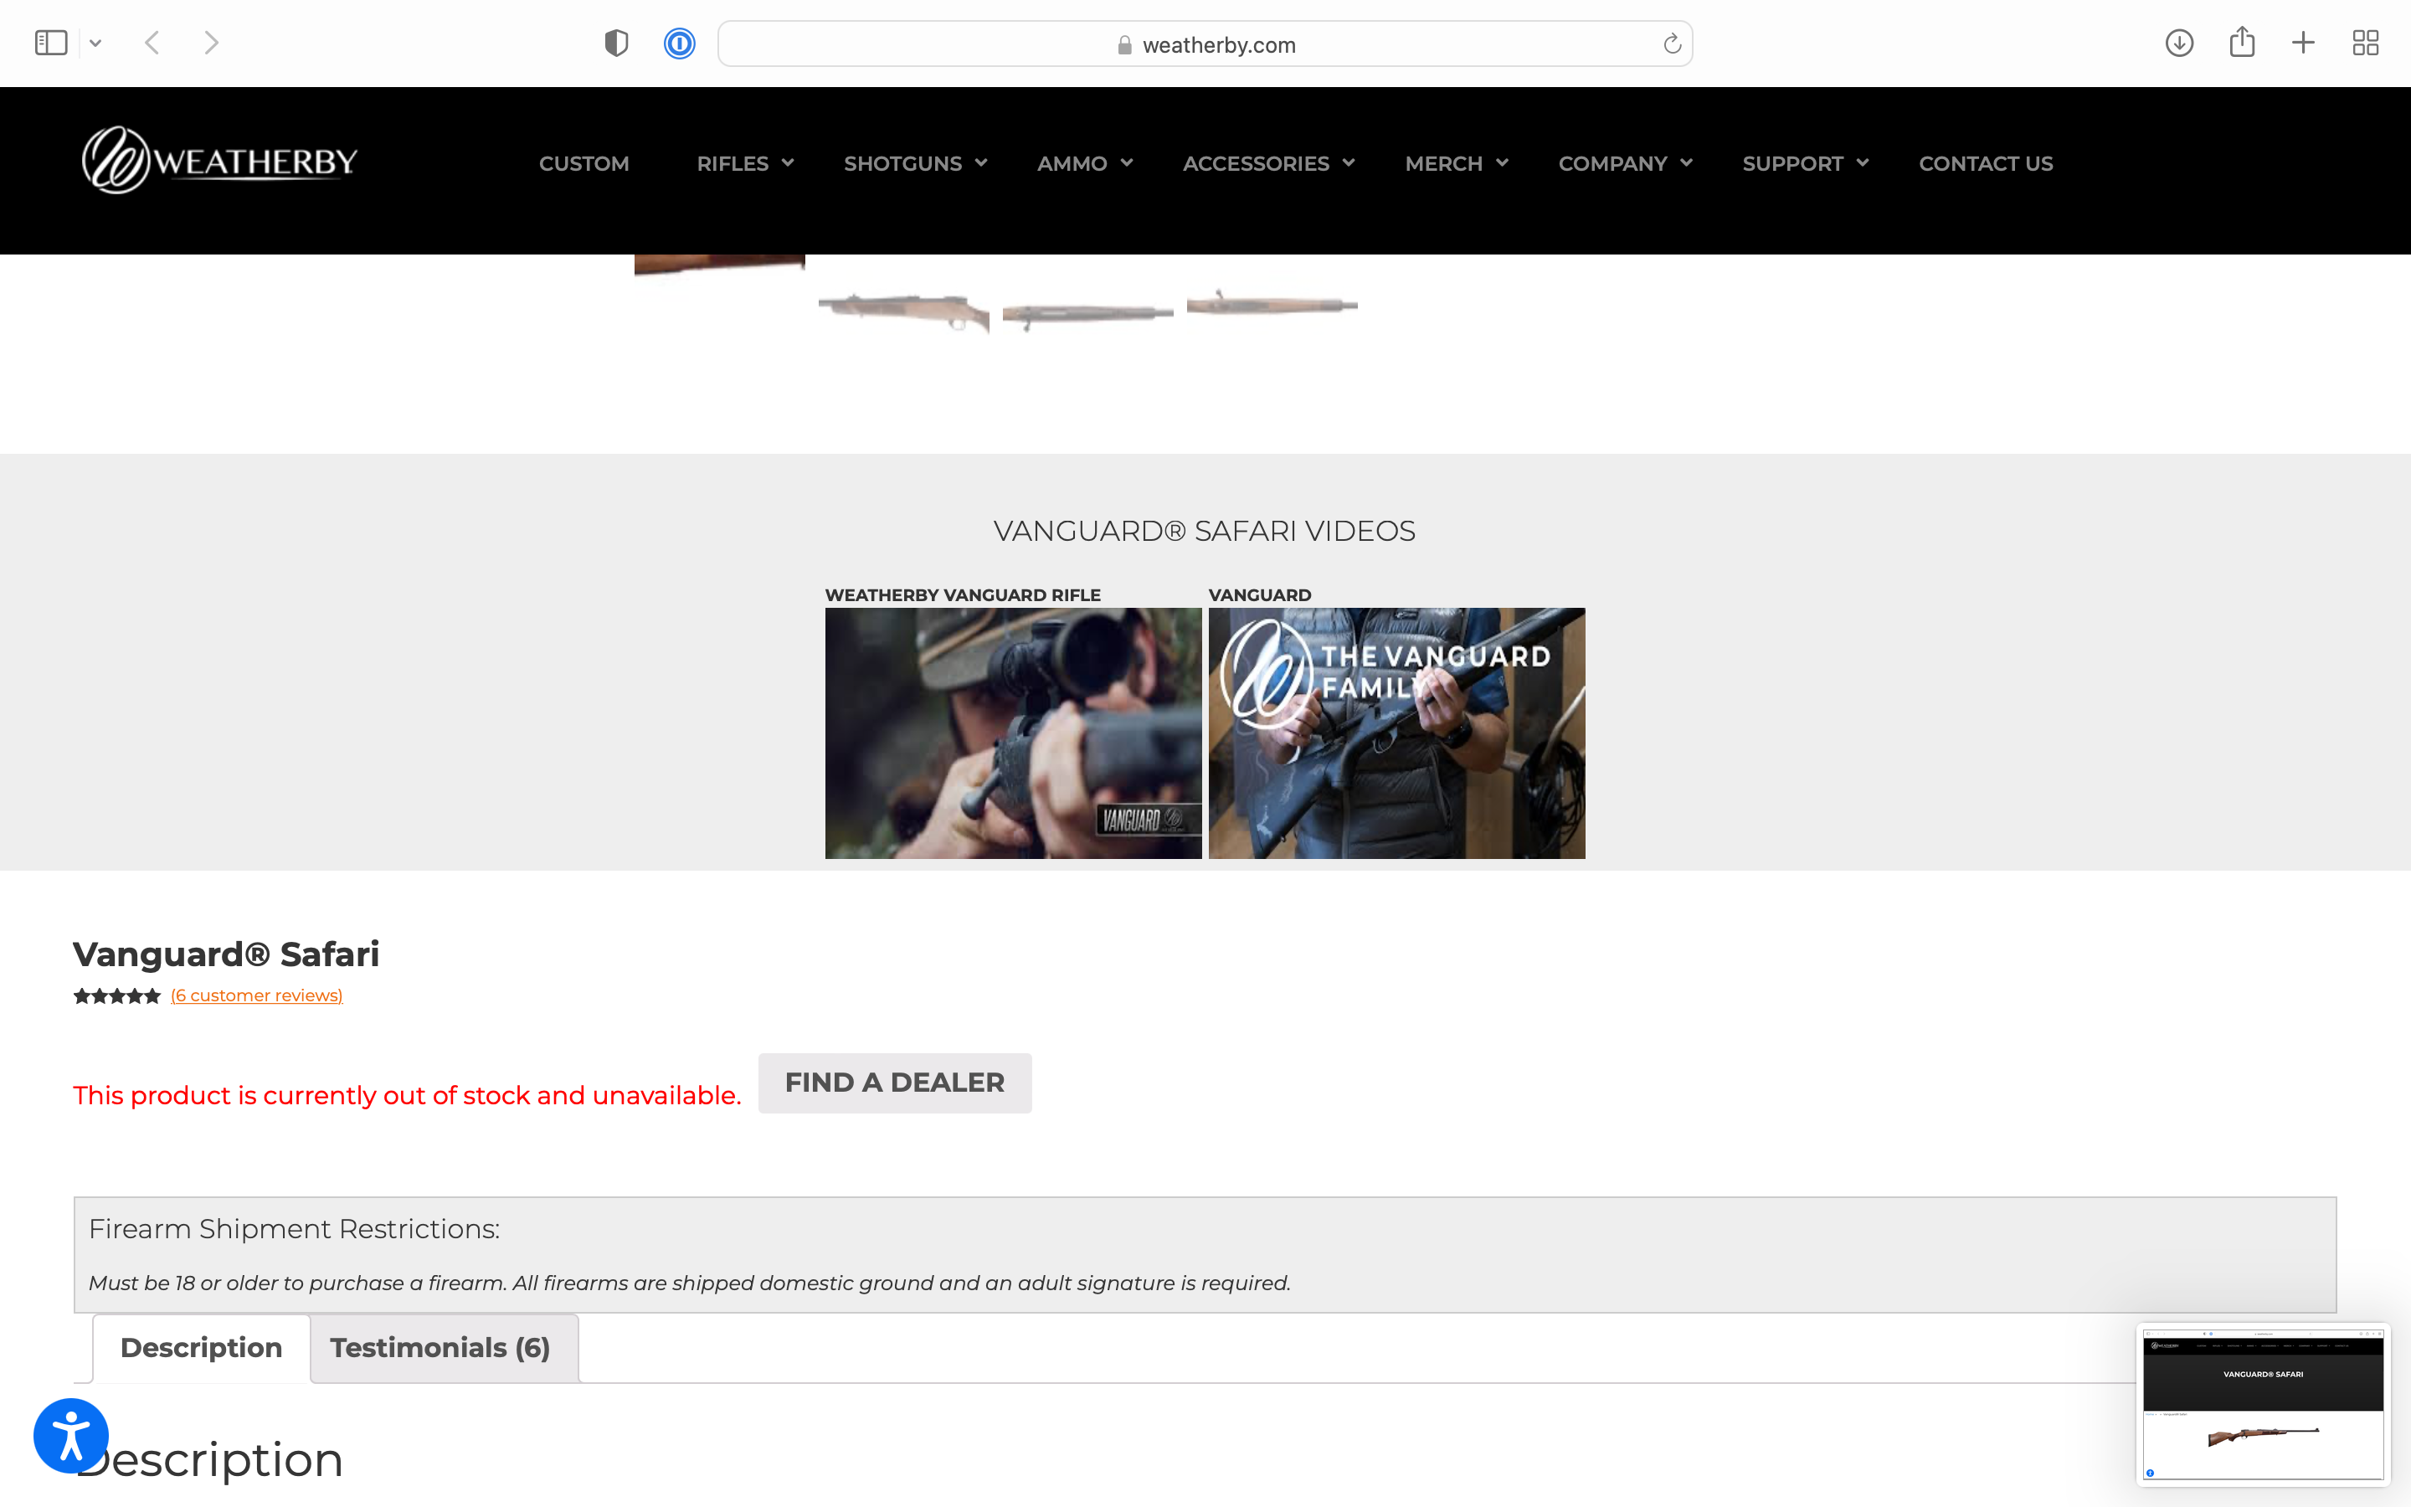This screenshot has height=1507, width=2411.
Task: Open the 1Password extension icon
Action: coord(680,43)
